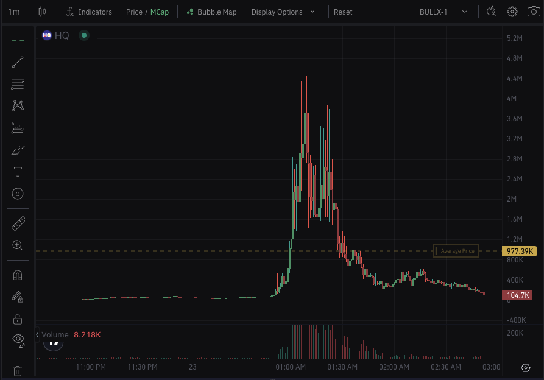544x380 pixels.
Task: Open chart settings gear
Action: tap(512, 12)
